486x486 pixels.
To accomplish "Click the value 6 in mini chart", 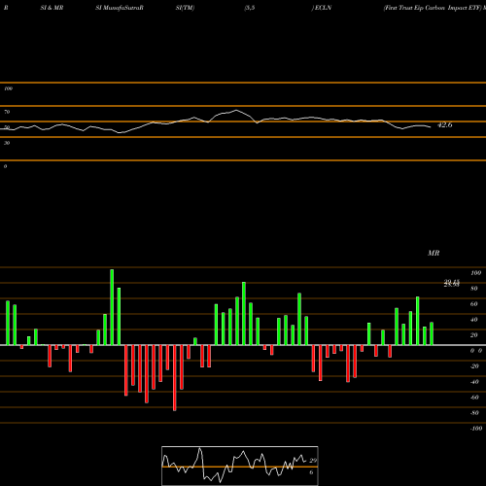I will point(311,472).
